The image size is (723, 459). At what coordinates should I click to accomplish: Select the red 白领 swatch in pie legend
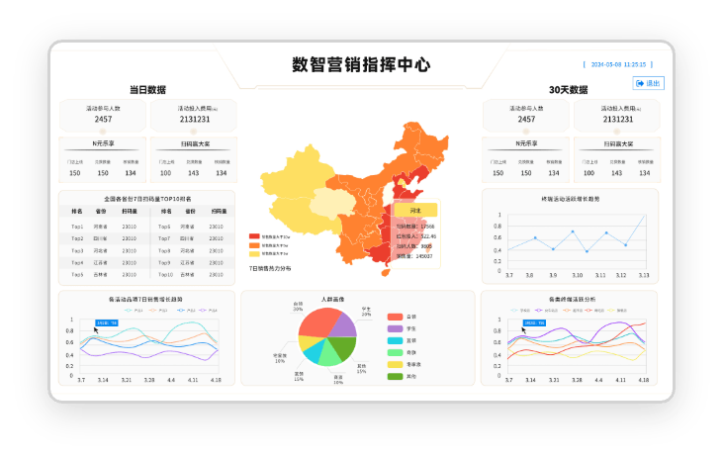[395, 317]
